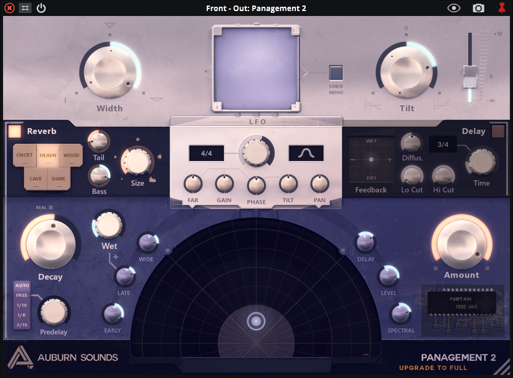Toggle the eye visibility icon in title bar
The width and height of the screenshot is (513, 378).
tap(454, 8)
